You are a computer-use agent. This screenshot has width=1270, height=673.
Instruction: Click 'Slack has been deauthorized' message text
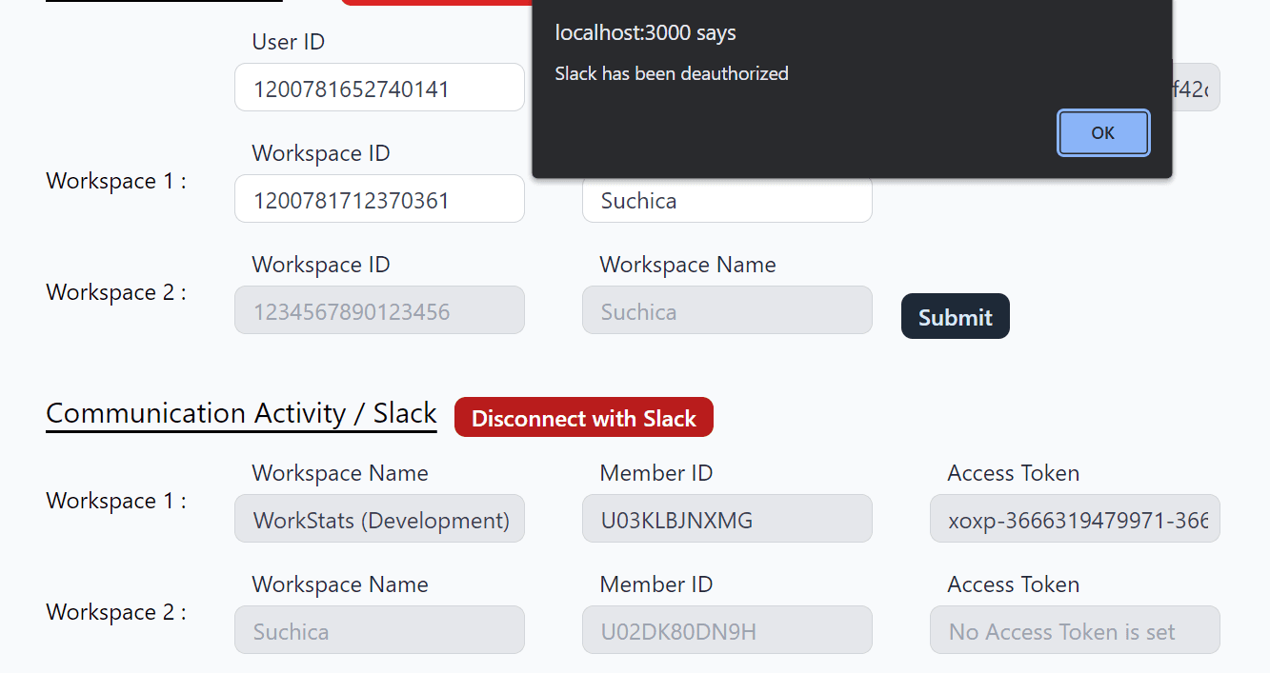pos(672,73)
